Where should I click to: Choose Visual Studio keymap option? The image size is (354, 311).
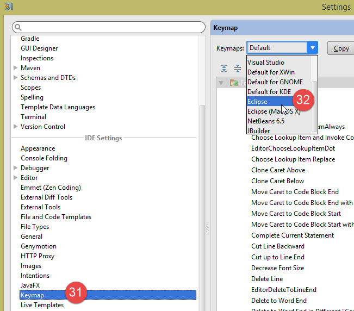pos(266,63)
